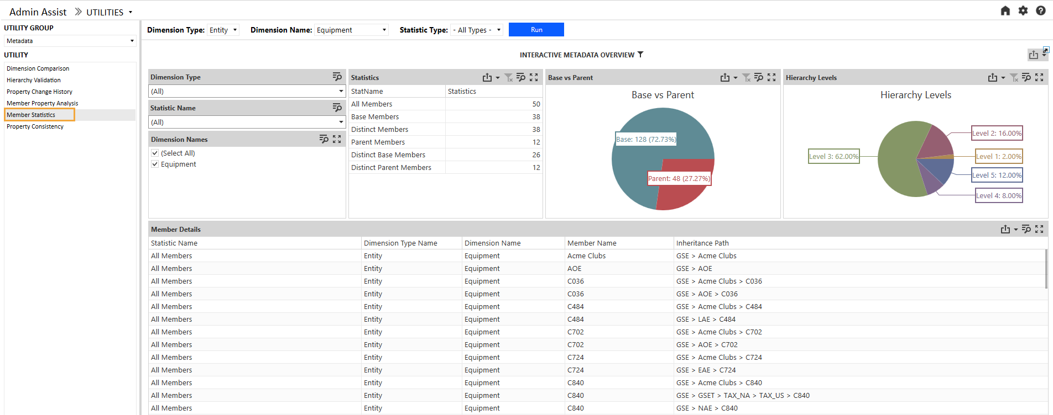Maximize the Base vs Parent panel

pos(771,78)
